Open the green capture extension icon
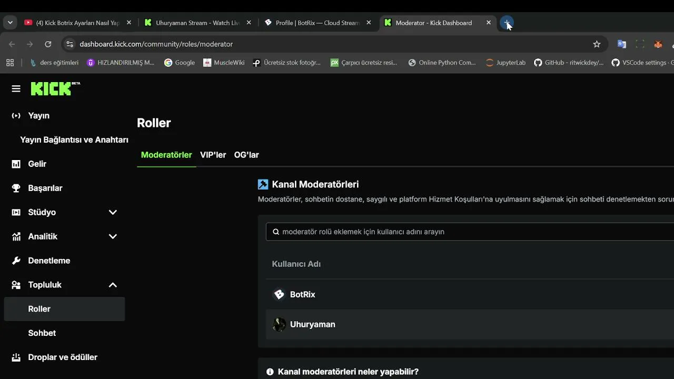Viewport: 674px width, 379px height. click(x=640, y=44)
